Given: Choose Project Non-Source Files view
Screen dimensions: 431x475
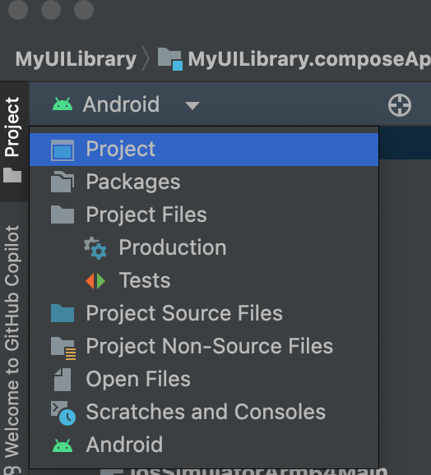Looking at the screenshot, I should tap(204, 346).
